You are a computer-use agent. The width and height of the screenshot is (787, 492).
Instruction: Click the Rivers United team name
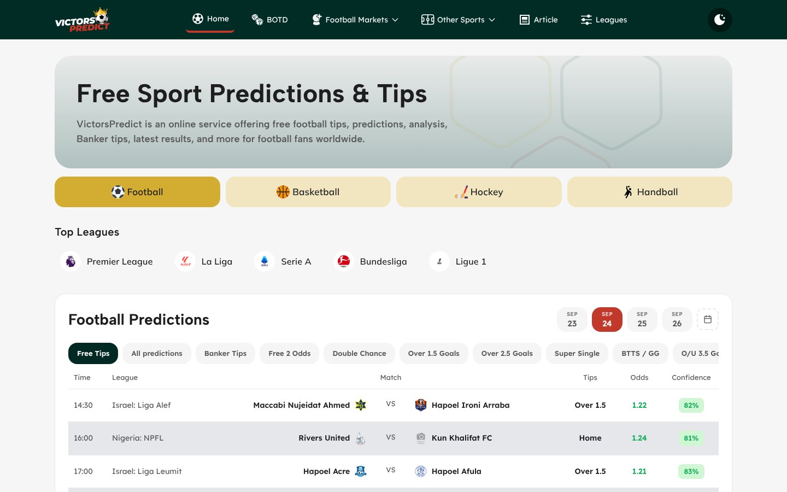pos(324,438)
